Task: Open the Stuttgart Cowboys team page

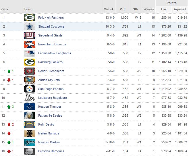Action: pyautogui.click(x=51, y=27)
